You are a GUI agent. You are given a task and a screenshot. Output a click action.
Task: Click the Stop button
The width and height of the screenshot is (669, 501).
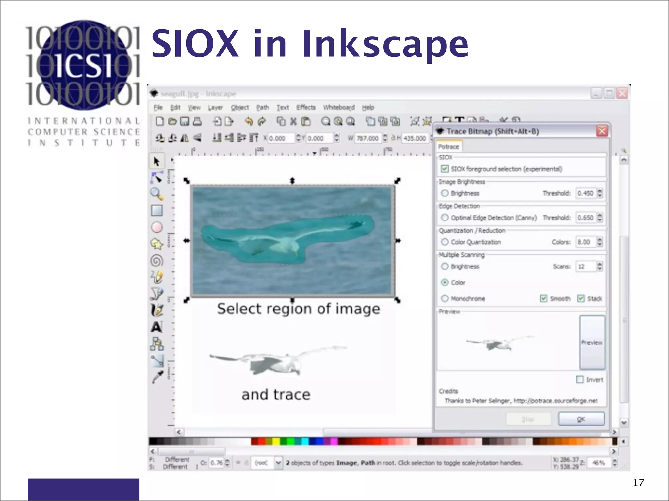point(528,419)
